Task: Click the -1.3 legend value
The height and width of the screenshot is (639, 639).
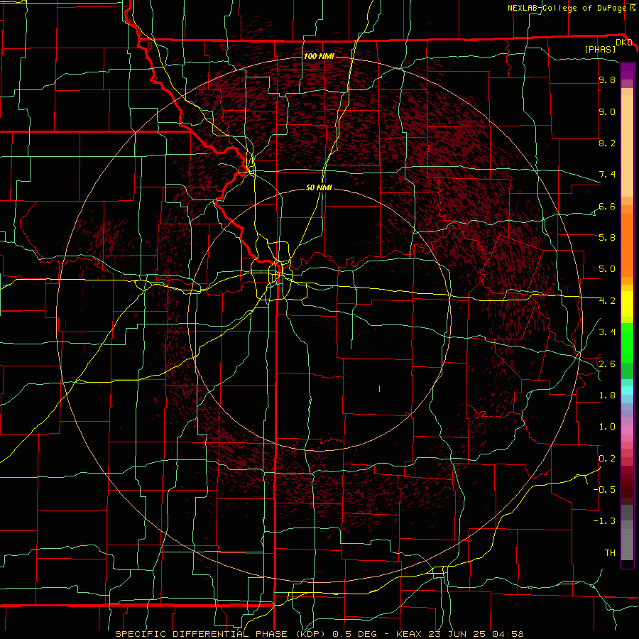Action: tap(604, 521)
